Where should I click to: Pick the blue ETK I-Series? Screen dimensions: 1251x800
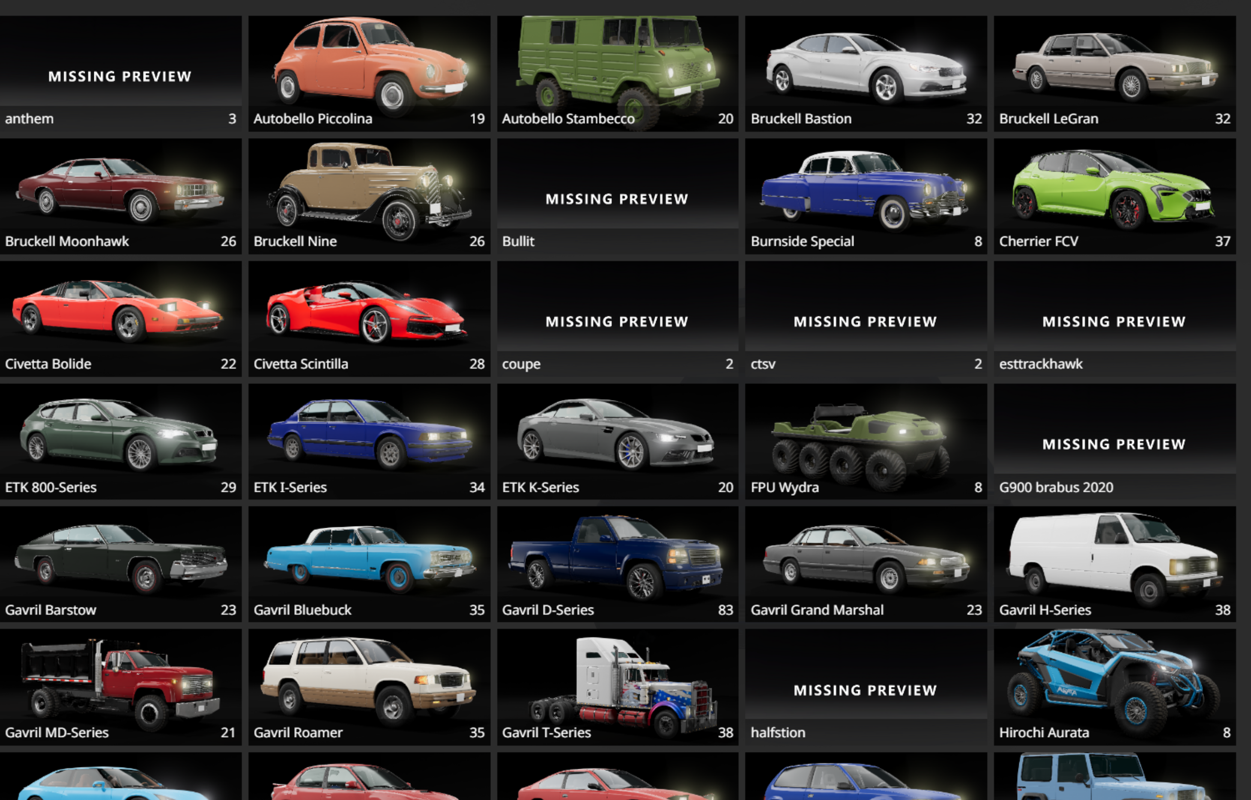pyautogui.click(x=369, y=442)
